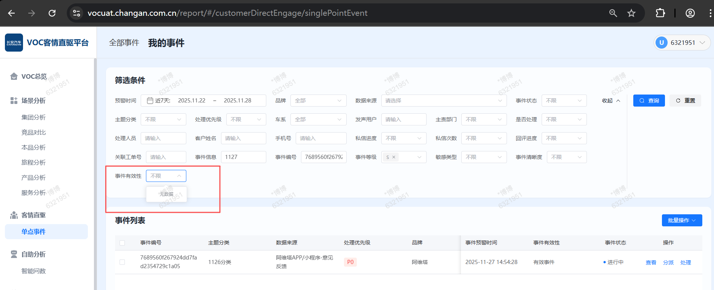Remove the S tag in 事件等级
The width and height of the screenshot is (714, 290).
(394, 157)
